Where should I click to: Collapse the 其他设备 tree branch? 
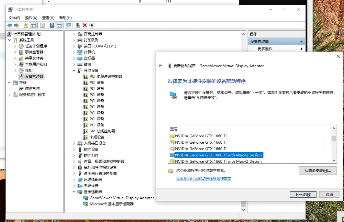coord(74,70)
